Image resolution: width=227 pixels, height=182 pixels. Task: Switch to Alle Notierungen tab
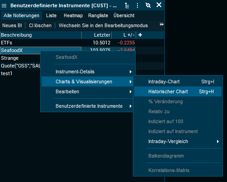coord(21,15)
